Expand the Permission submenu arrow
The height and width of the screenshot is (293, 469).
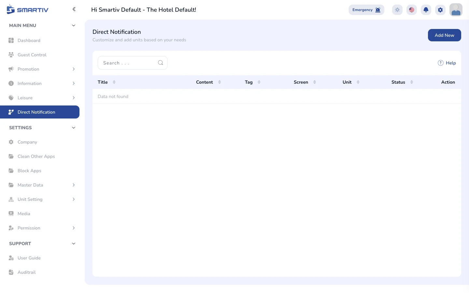[74, 228]
